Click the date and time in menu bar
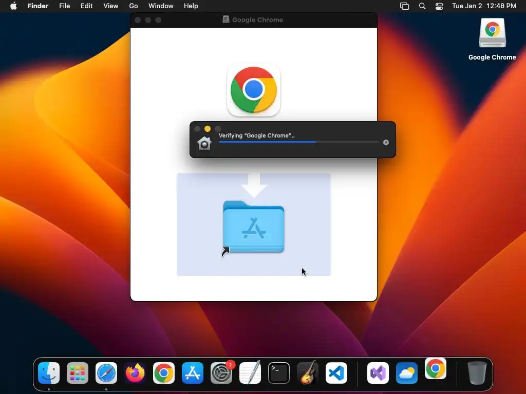526x394 pixels. [484, 6]
